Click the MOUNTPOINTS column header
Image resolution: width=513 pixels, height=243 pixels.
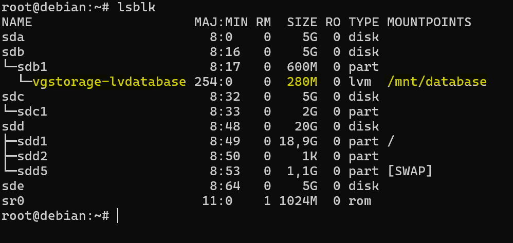pyautogui.click(x=429, y=23)
